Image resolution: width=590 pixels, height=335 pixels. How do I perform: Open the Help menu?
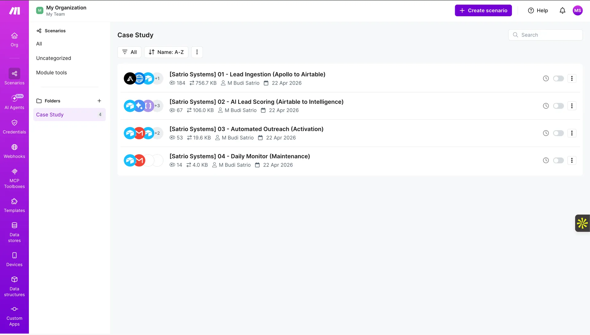(x=538, y=10)
